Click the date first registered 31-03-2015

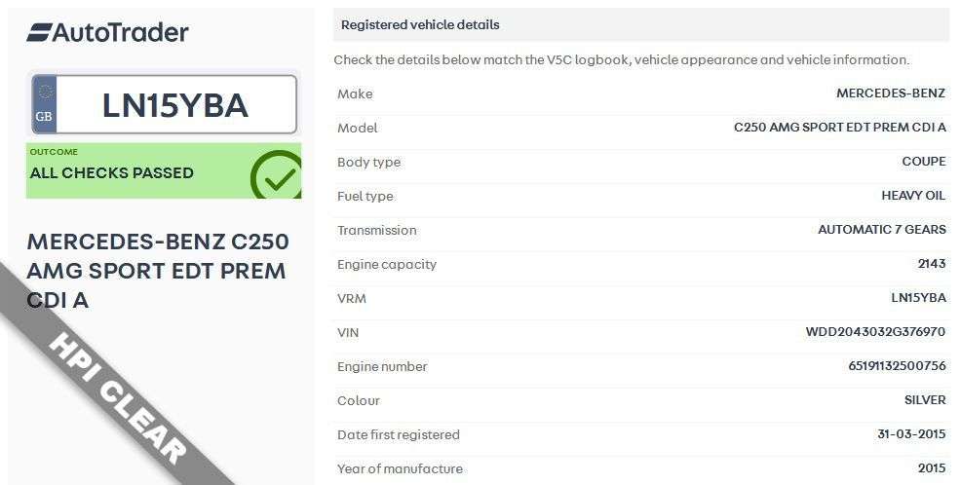[911, 434]
